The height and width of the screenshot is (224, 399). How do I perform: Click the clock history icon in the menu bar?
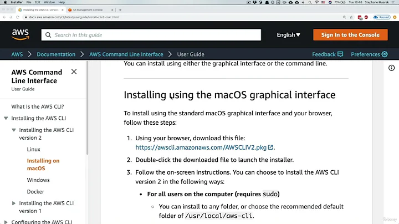tap(273, 2)
